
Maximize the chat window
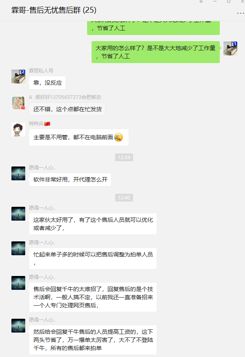click(229, 1)
